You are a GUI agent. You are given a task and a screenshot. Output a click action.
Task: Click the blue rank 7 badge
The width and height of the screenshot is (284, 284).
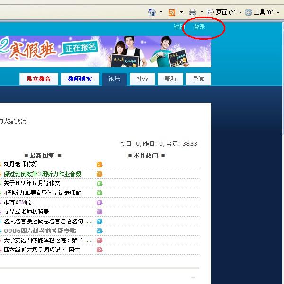pos(99,221)
